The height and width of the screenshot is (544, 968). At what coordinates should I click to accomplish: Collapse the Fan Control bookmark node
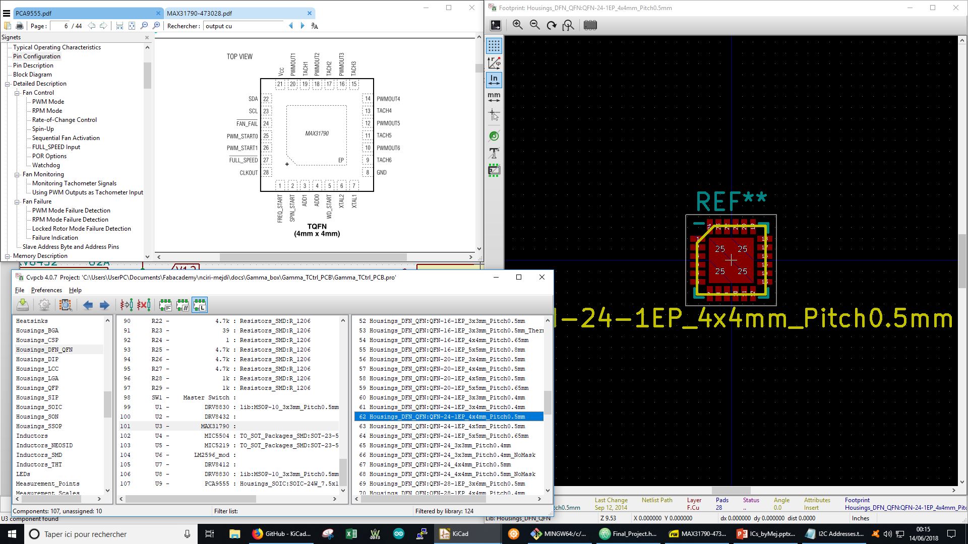pyautogui.click(x=17, y=93)
